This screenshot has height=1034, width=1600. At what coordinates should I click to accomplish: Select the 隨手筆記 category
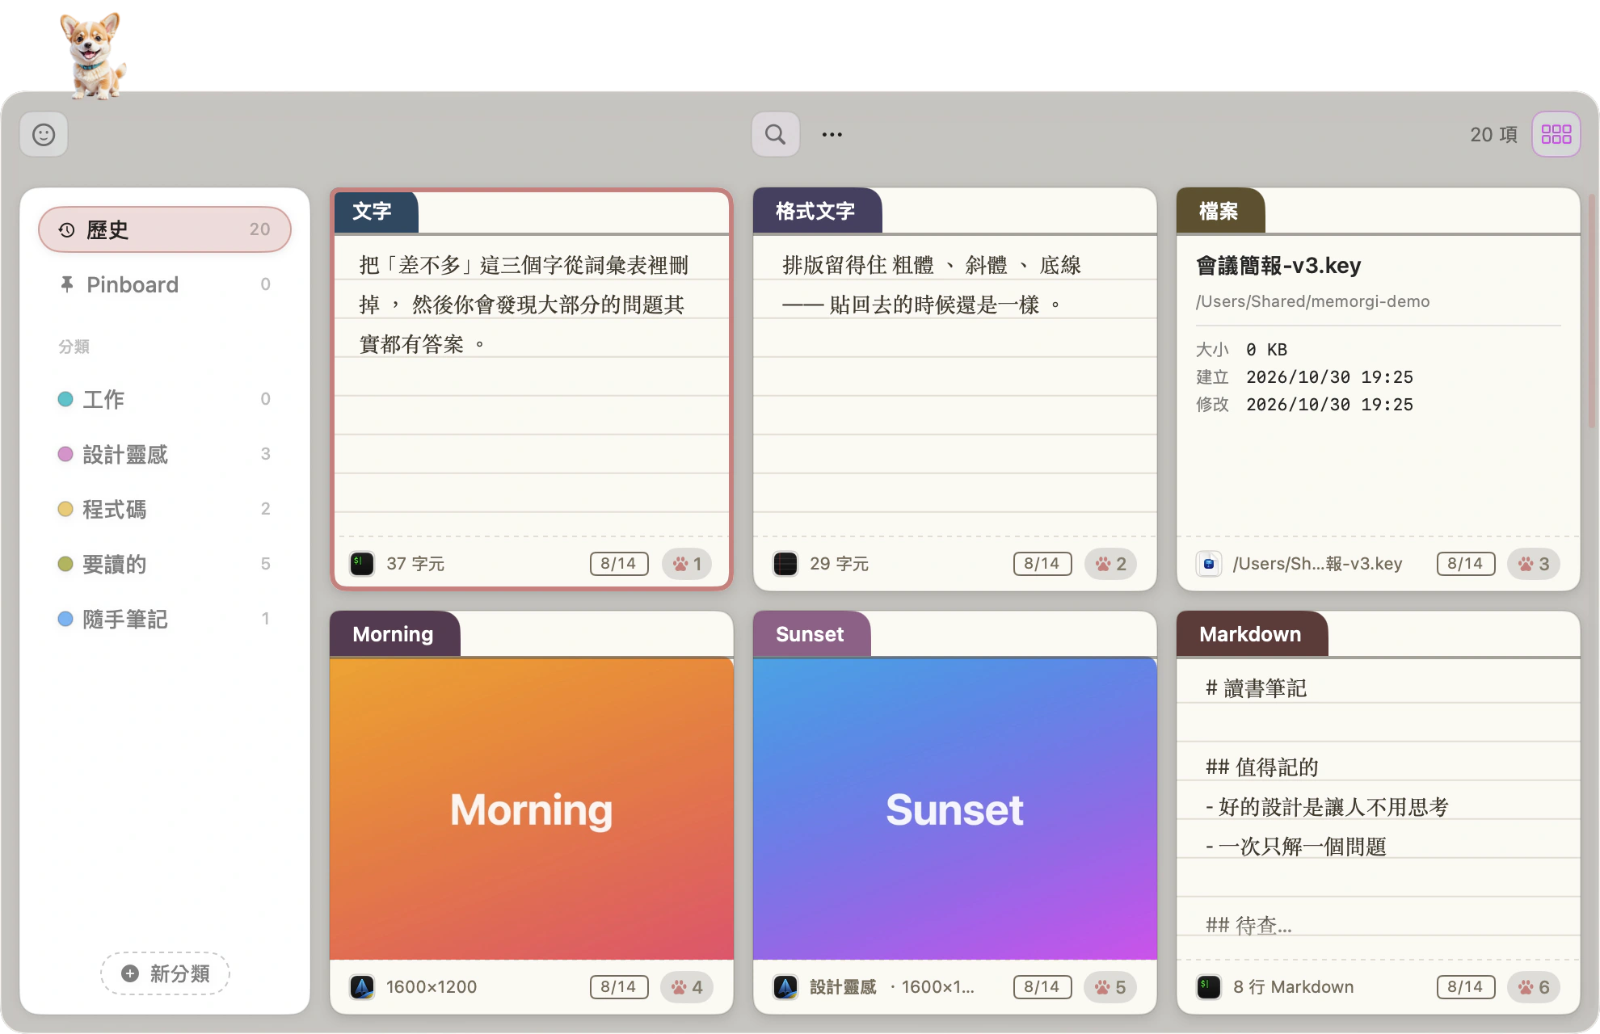(165, 619)
